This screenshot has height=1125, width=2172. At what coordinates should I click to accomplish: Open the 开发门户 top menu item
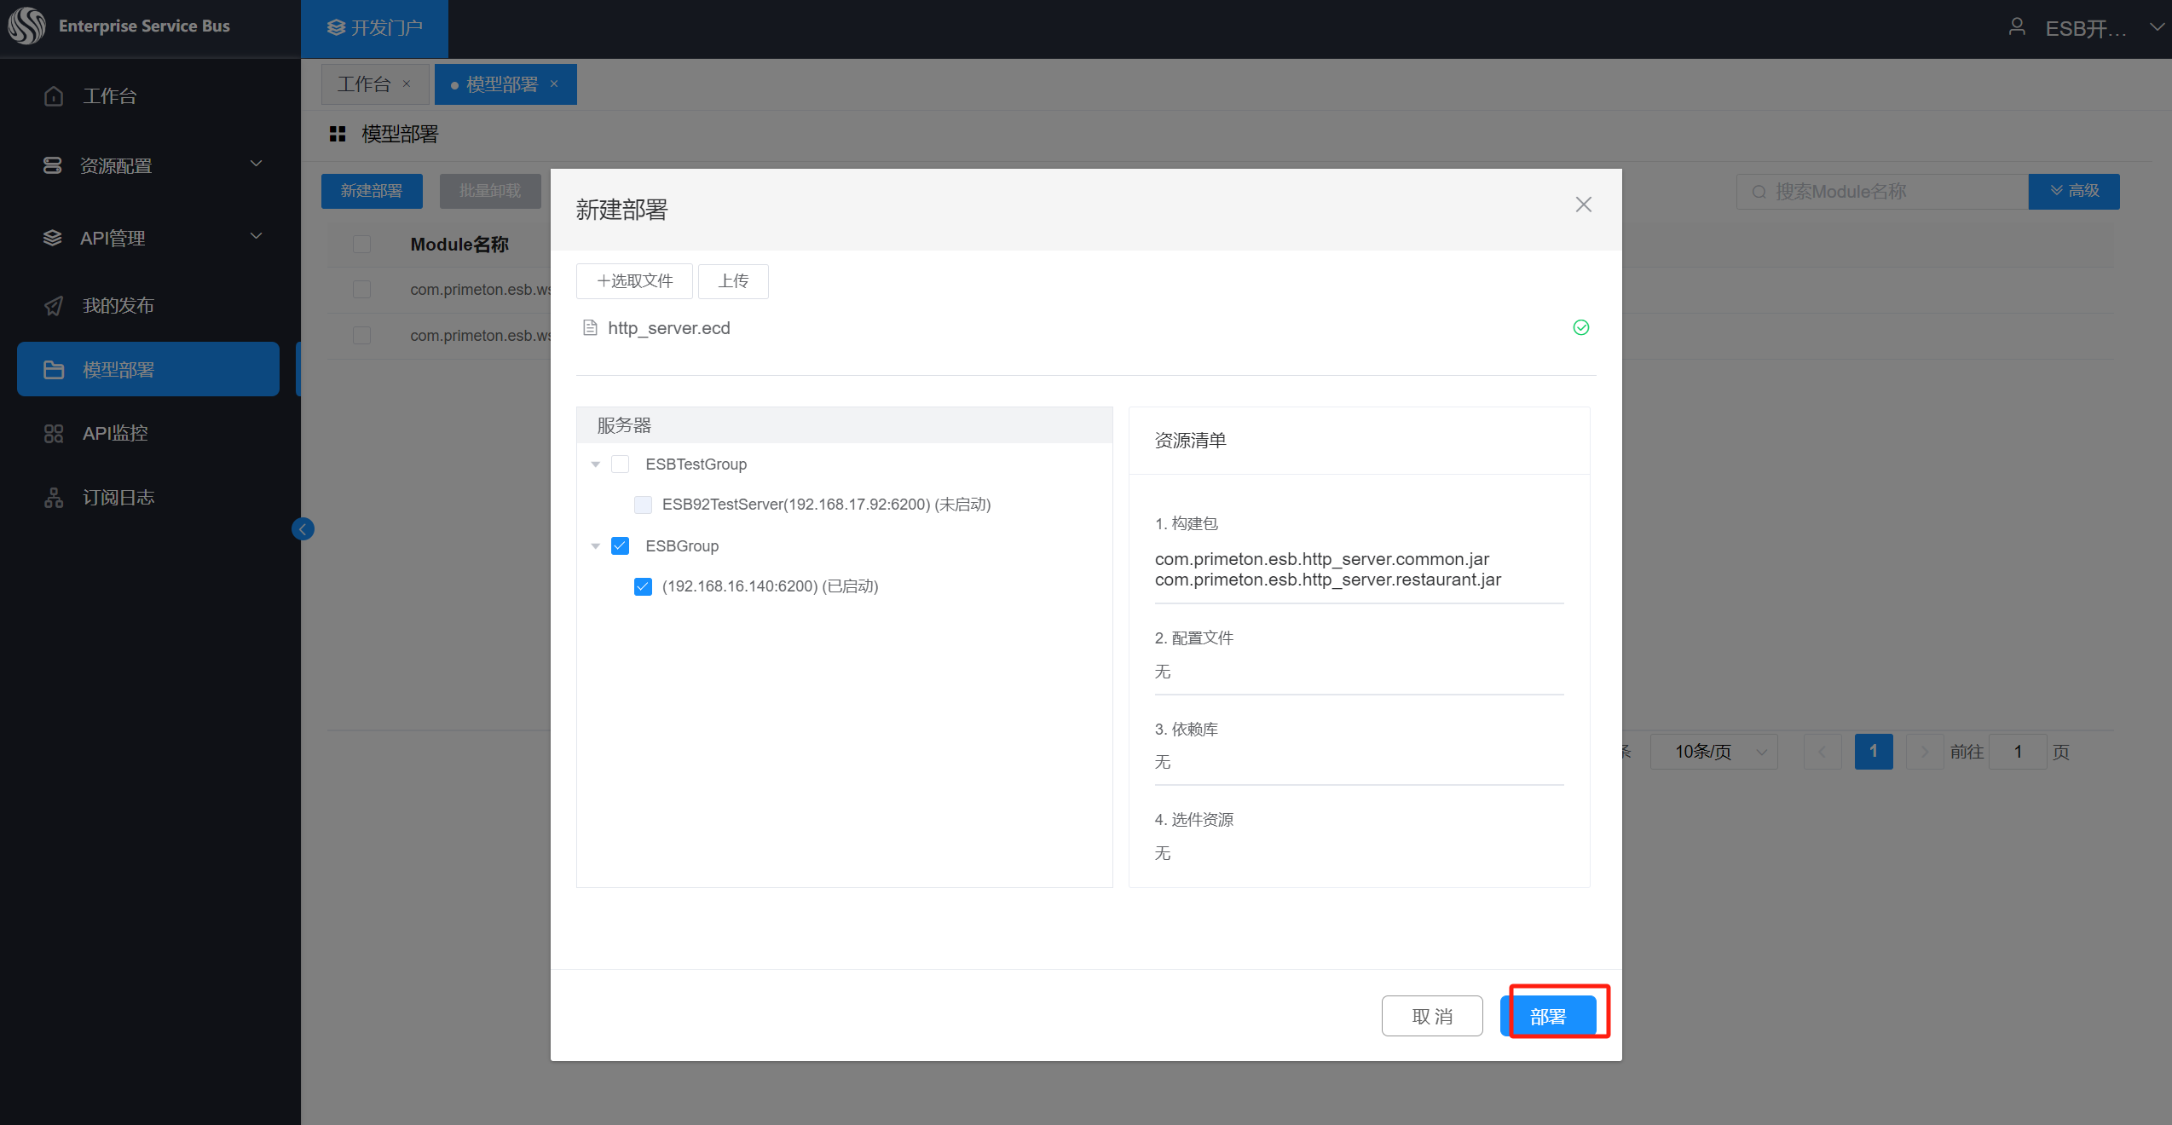pos(374,28)
